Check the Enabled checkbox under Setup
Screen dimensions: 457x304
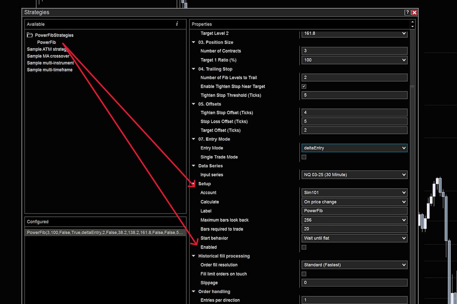coord(304,247)
